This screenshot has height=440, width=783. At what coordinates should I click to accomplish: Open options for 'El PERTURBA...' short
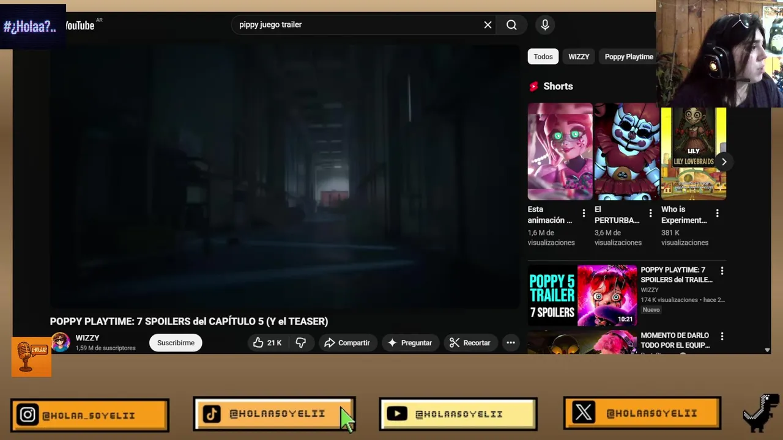tap(650, 214)
